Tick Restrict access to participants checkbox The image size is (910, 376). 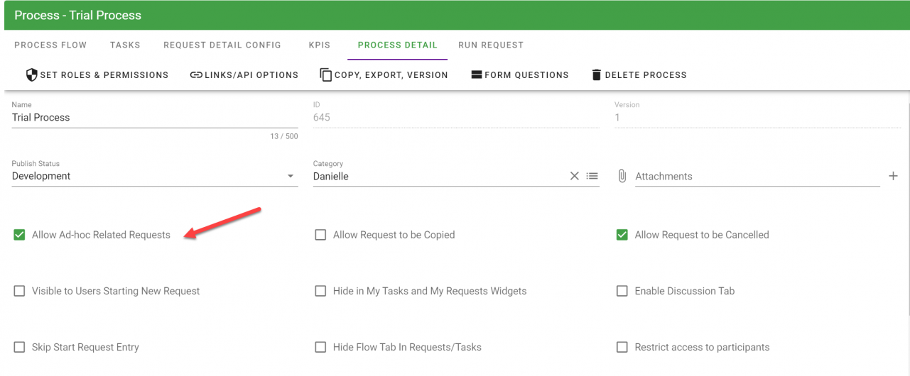622,347
